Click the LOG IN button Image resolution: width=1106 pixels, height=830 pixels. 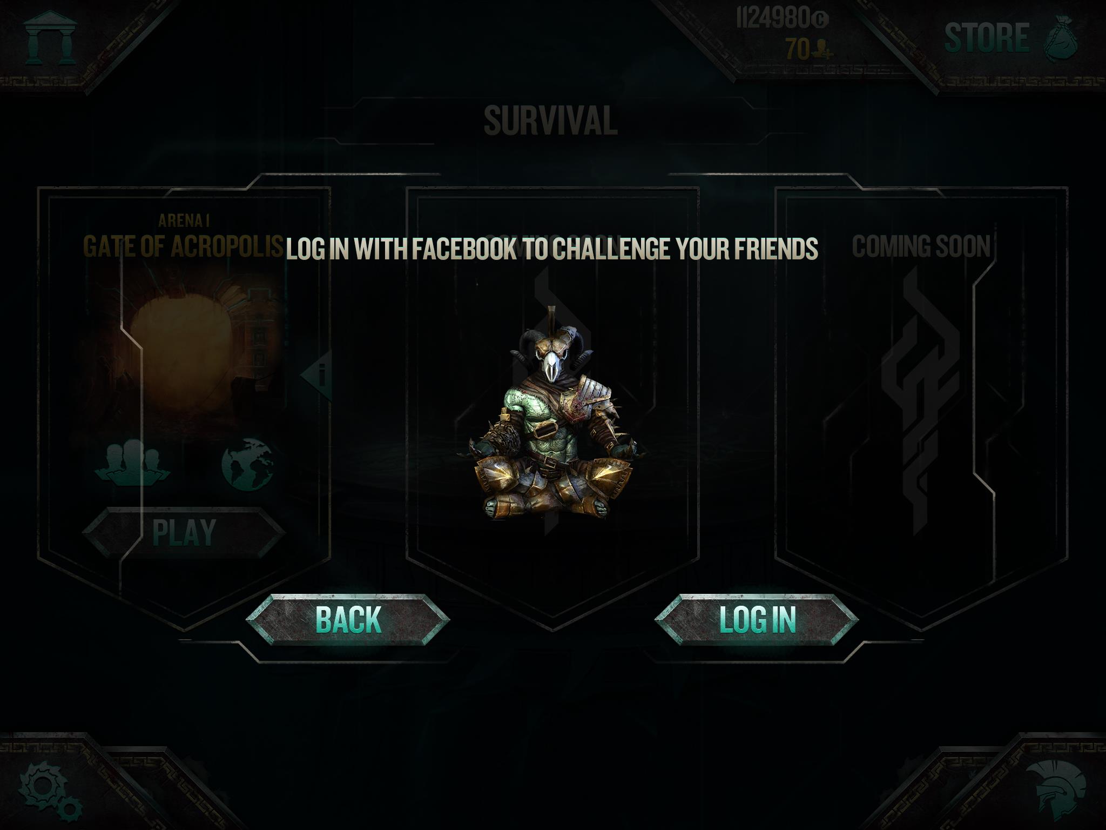[757, 619]
